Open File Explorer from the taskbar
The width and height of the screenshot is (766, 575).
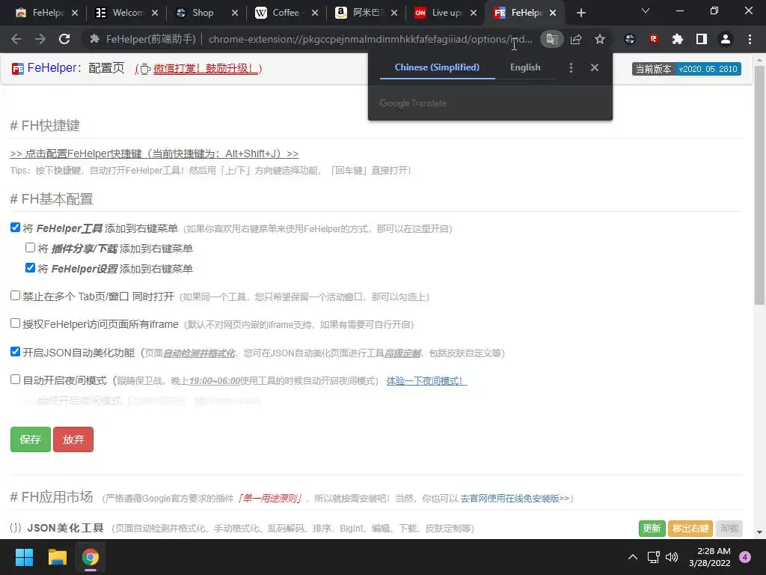pos(57,557)
